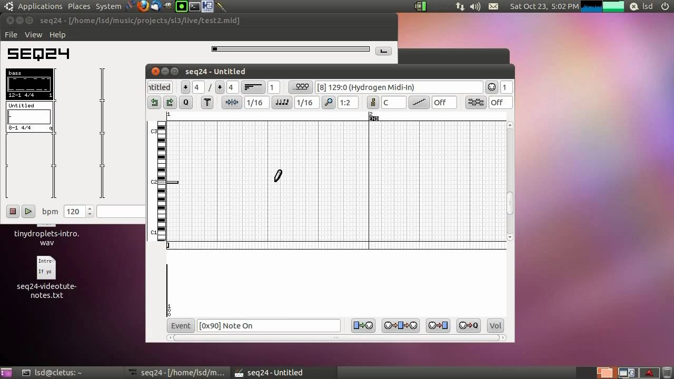This screenshot has height=379, width=674.
Task: Open Help menu in seq24 main window
Action: tap(57, 34)
